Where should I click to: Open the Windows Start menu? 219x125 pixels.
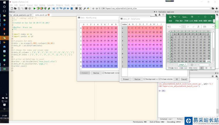pyautogui.click(x=4, y=2)
